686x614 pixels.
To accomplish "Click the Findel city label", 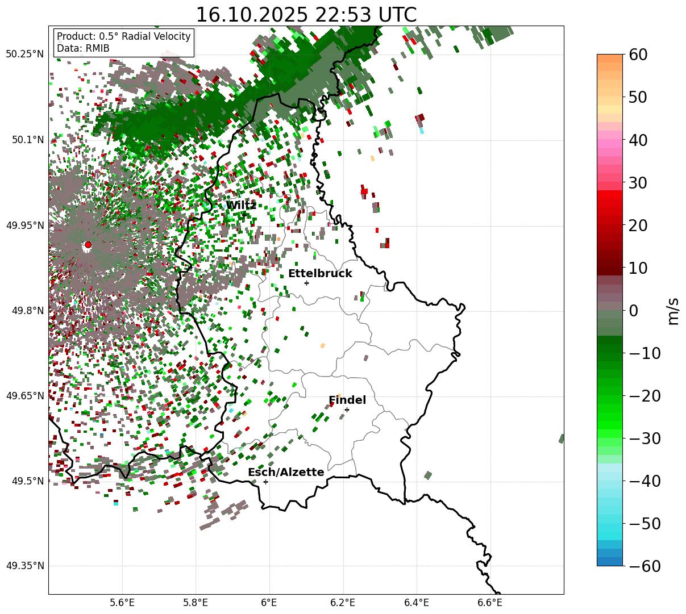I will coord(347,400).
